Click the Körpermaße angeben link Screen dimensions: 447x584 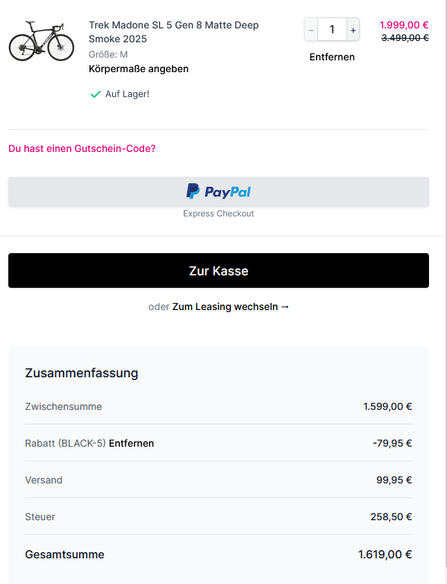(x=139, y=69)
